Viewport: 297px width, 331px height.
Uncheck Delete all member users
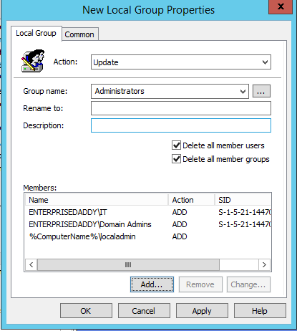point(176,145)
